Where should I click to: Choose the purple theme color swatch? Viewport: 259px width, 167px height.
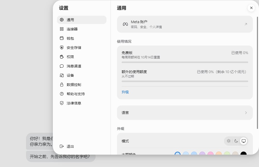[x=202, y=153]
